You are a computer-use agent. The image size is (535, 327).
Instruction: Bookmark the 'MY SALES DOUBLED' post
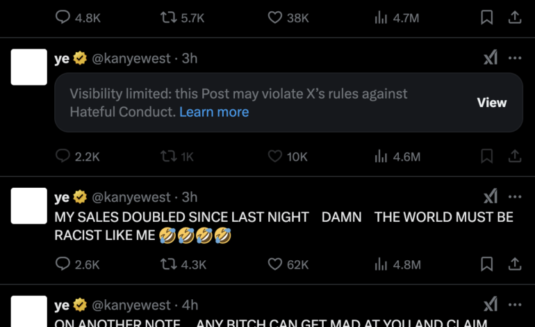coord(487,264)
